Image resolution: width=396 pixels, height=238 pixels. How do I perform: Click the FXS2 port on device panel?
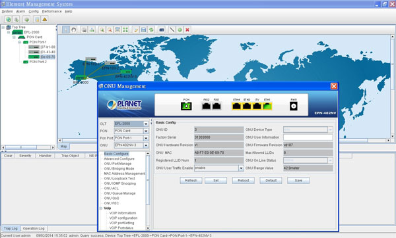click(x=207, y=106)
